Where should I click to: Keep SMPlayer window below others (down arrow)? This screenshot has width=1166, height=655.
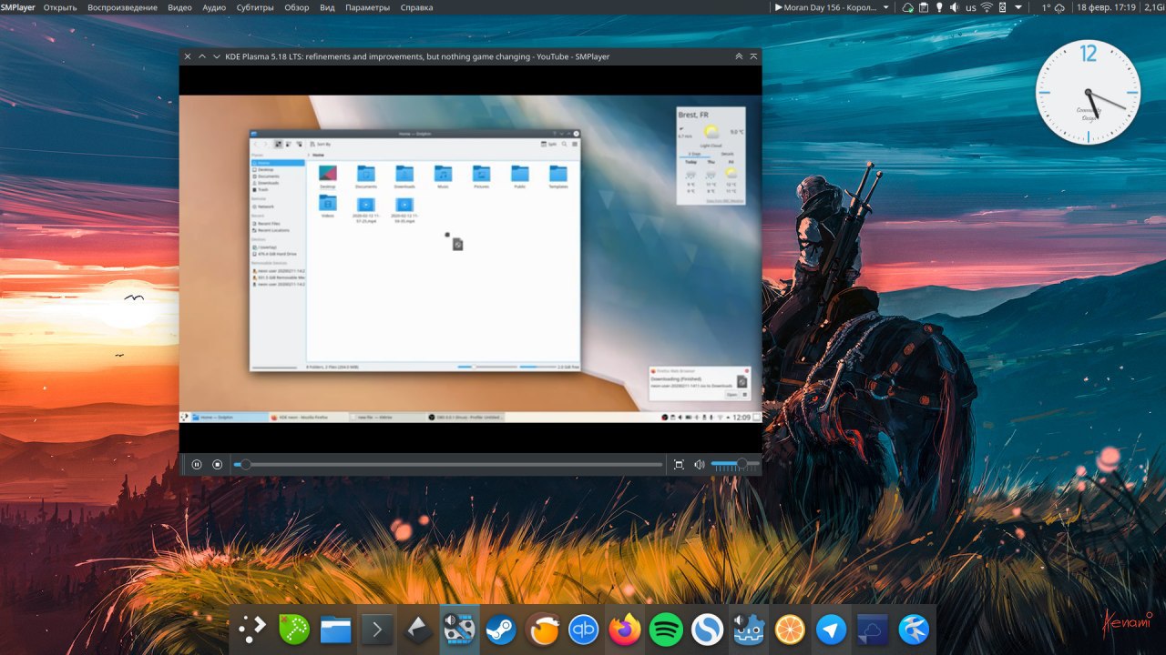[x=217, y=56]
